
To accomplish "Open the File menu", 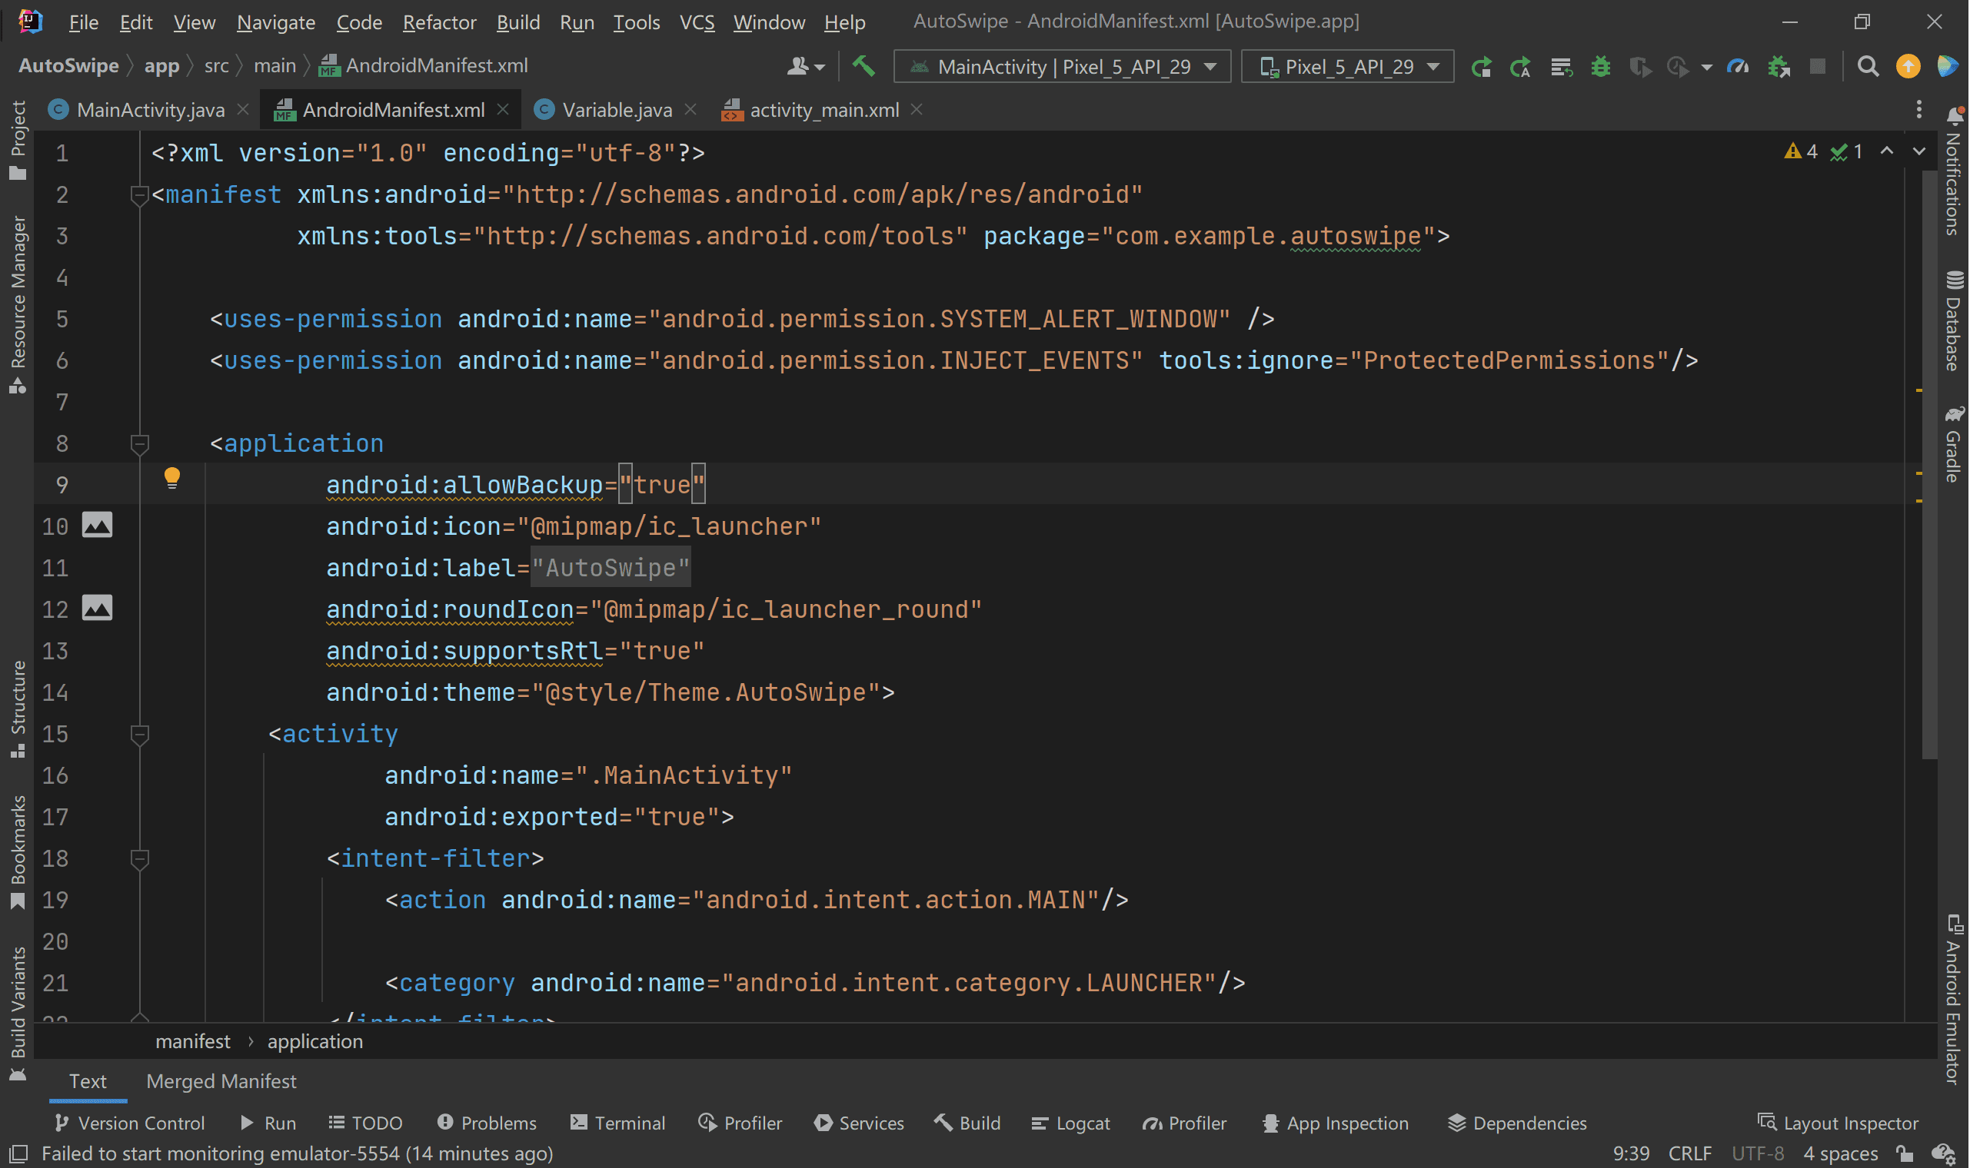I will coord(84,23).
